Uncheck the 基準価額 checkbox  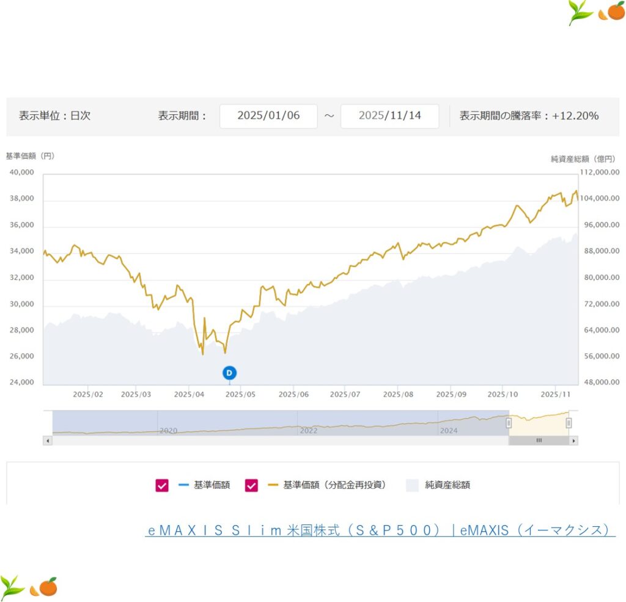(x=162, y=485)
